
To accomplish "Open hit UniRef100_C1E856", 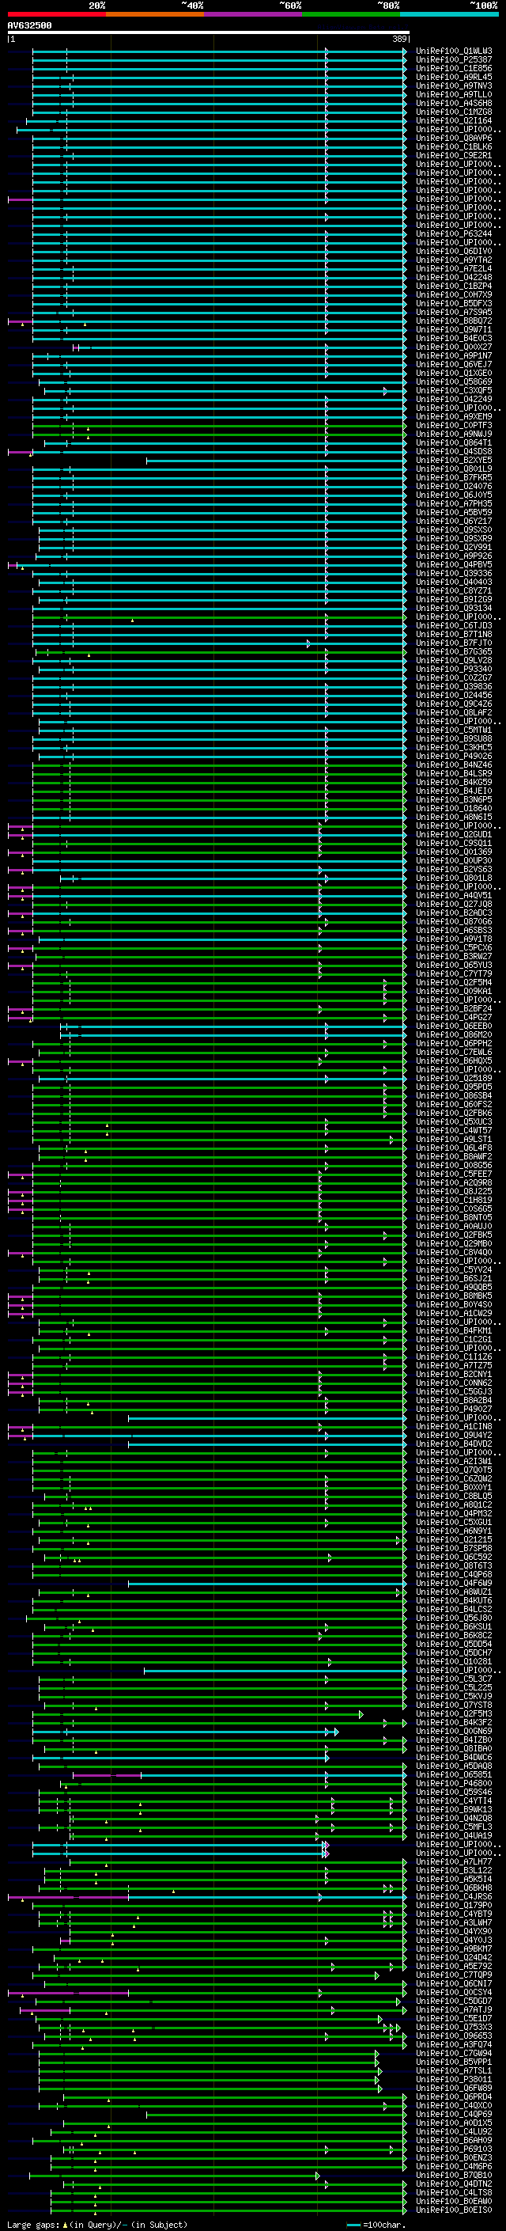I will click(454, 68).
